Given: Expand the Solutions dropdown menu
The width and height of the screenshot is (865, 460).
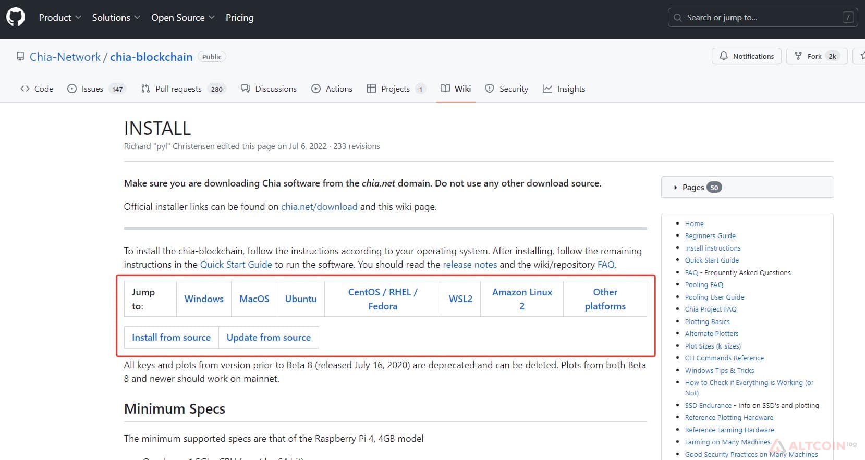Looking at the screenshot, I should [x=116, y=17].
